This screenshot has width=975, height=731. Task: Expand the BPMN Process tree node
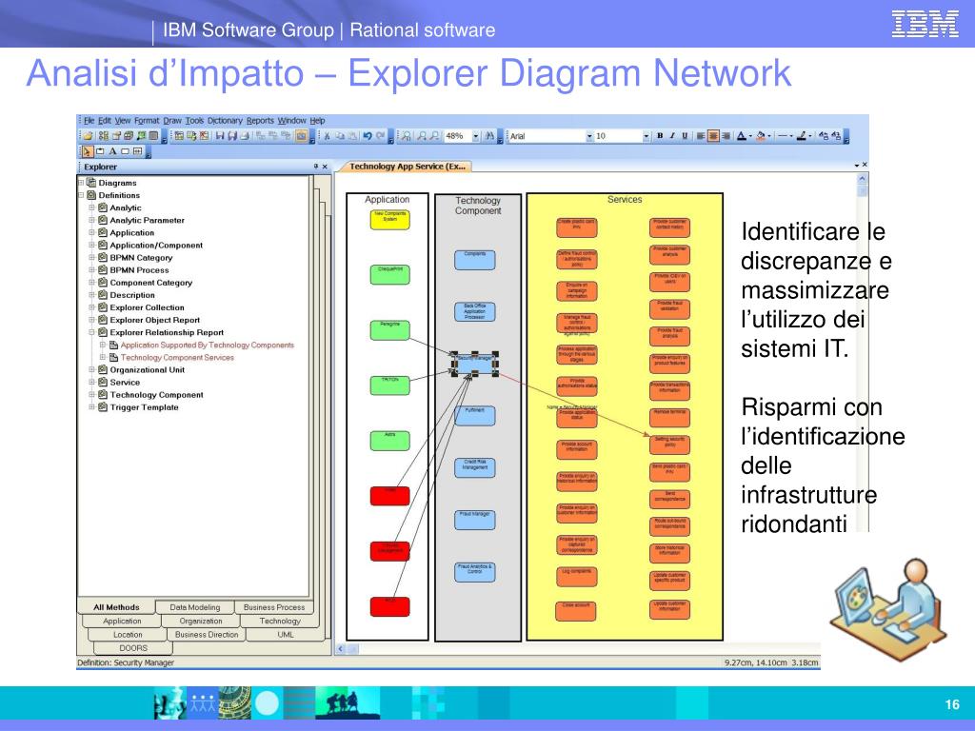click(x=91, y=269)
